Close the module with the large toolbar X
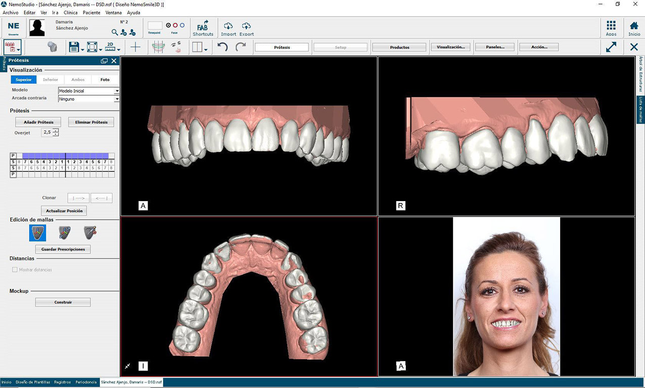Screen dimensions: 645x388 click(x=634, y=47)
